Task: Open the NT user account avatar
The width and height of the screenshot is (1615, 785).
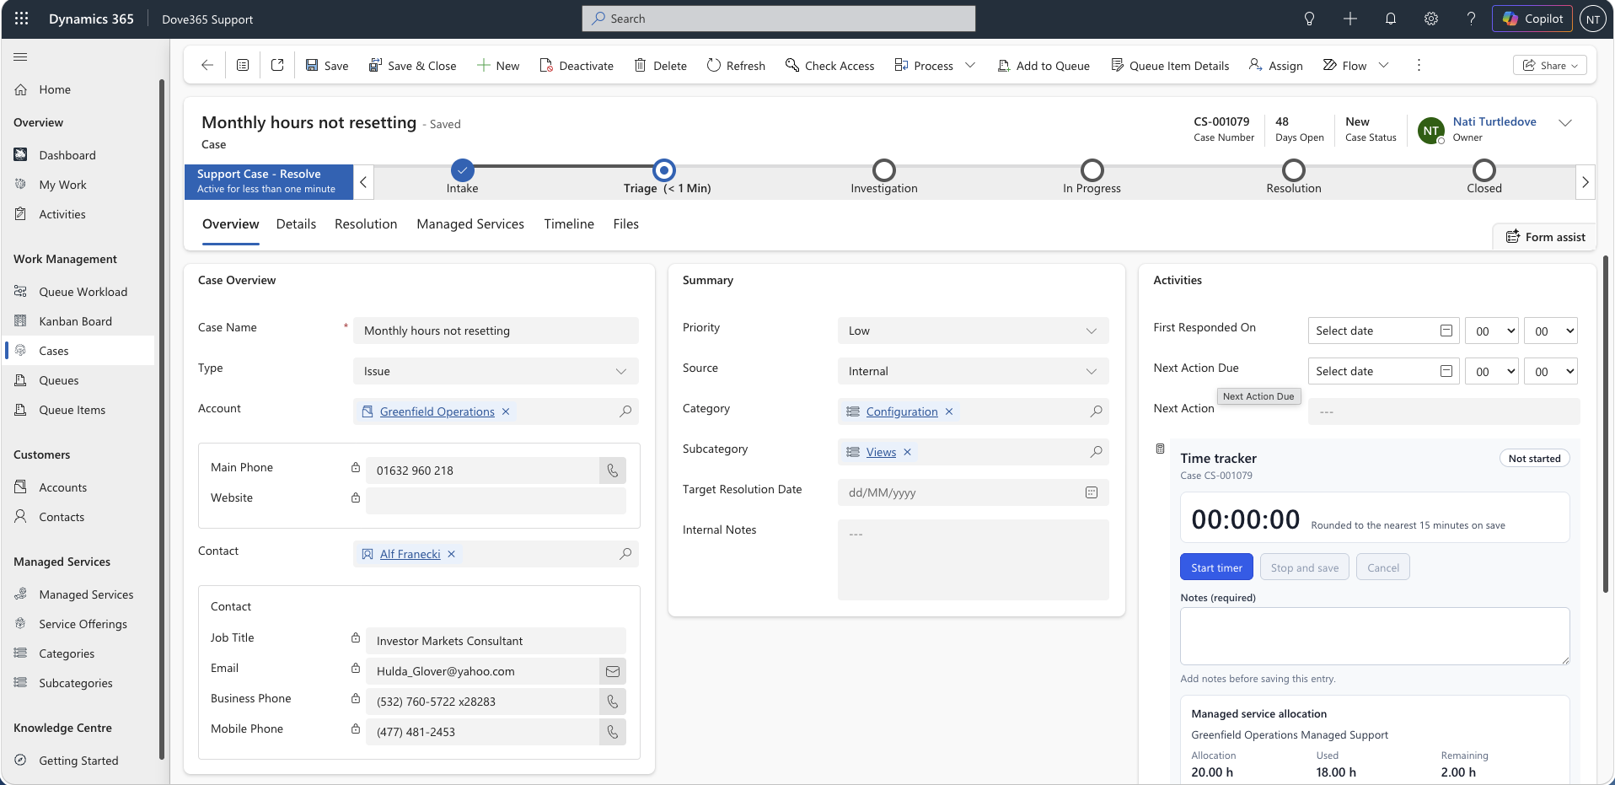Action: click(1592, 19)
